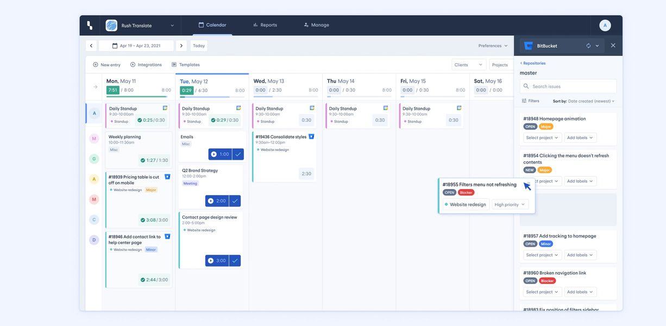Open Add labels for #18960 Broken navigation link

tap(580, 292)
